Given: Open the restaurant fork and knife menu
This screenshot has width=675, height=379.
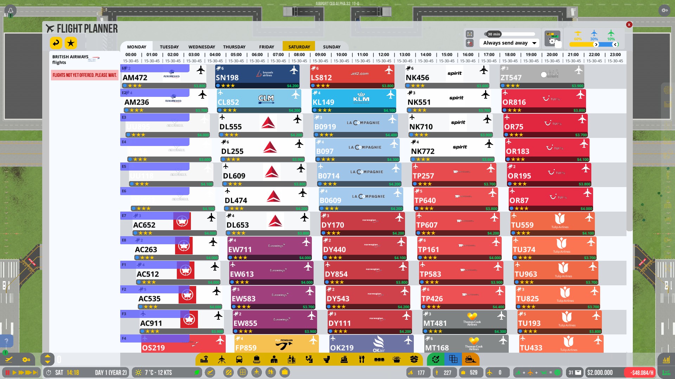Looking at the screenshot, I should (x=362, y=359).
